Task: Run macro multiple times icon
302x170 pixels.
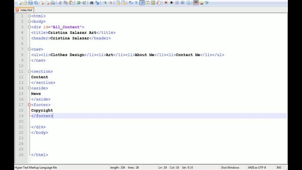Action: tap(183, 3)
